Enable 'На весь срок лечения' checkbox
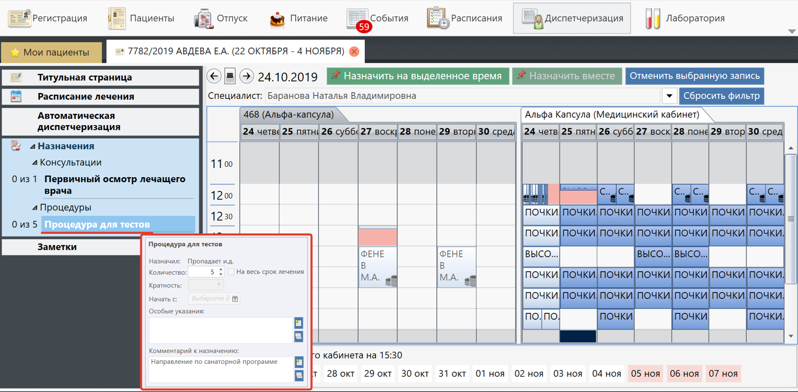Viewport: 798px width, 392px height. pyautogui.click(x=231, y=272)
